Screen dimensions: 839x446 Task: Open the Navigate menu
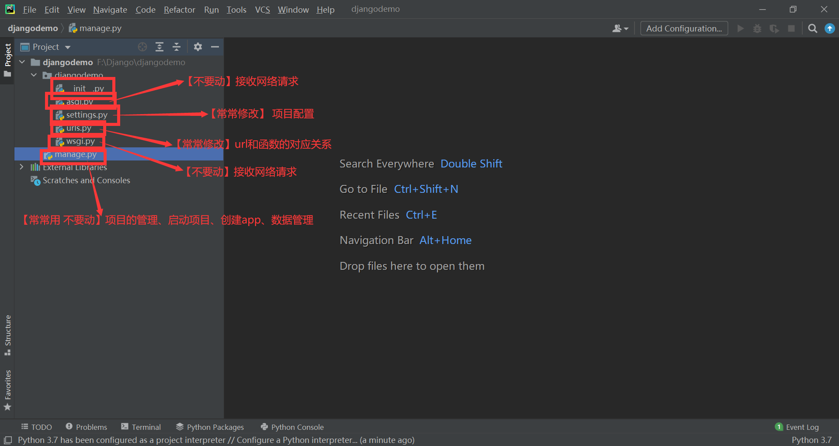(110, 10)
